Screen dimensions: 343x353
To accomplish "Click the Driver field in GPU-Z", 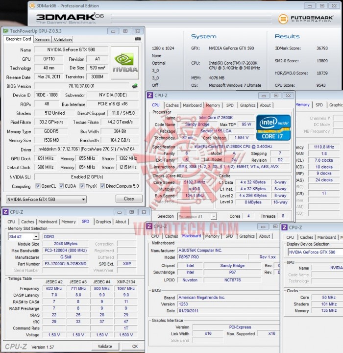I will pyautogui.click(x=86, y=149).
